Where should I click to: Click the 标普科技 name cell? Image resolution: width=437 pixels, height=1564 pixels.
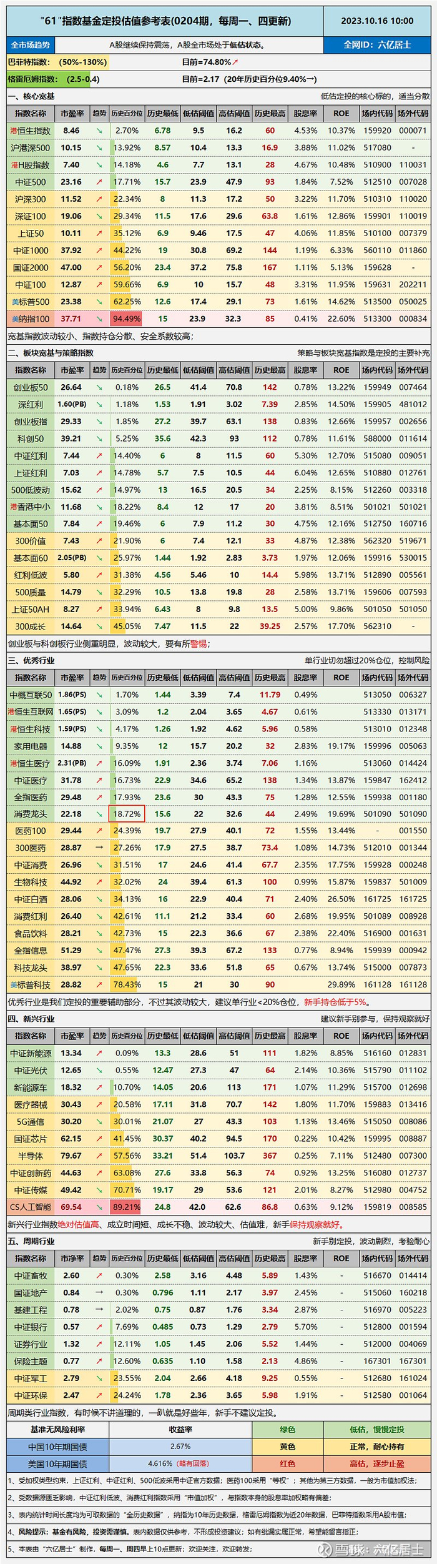(31, 984)
